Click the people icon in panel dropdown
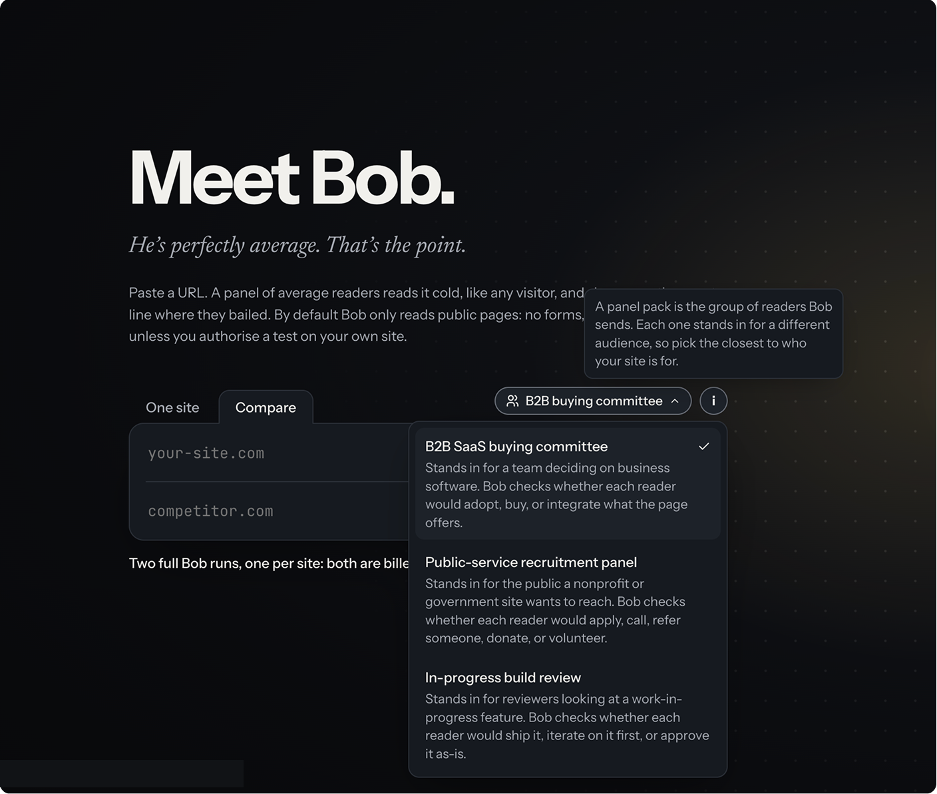This screenshot has width=937, height=794. 512,401
